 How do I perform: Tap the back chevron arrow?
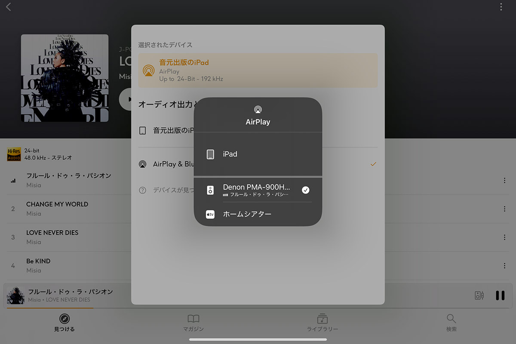(x=9, y=7)
